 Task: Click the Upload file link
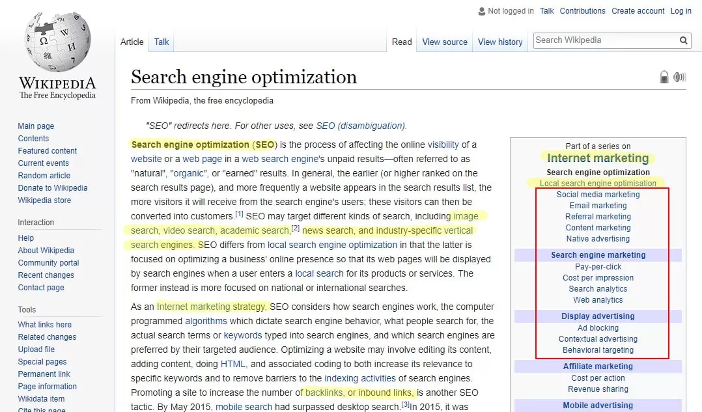coord(36,350)
